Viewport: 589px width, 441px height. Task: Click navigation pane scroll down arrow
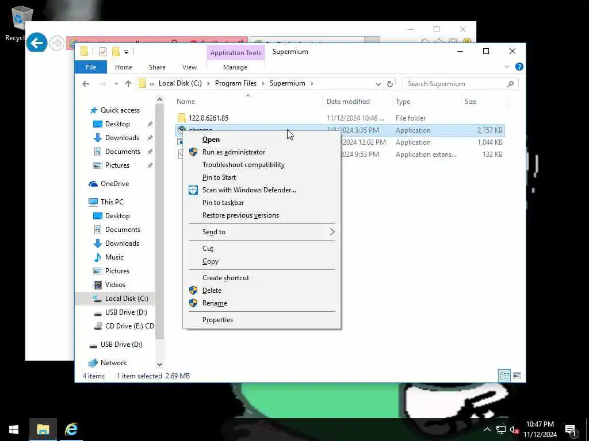coord(159,364)
